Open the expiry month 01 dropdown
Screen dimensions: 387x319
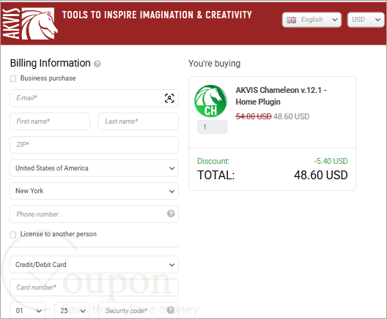pos(28,310)
